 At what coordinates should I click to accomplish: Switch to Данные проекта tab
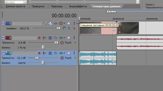click(15, 6)
